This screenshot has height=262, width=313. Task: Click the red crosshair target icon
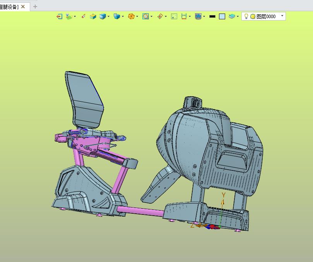tap(160, 16)
